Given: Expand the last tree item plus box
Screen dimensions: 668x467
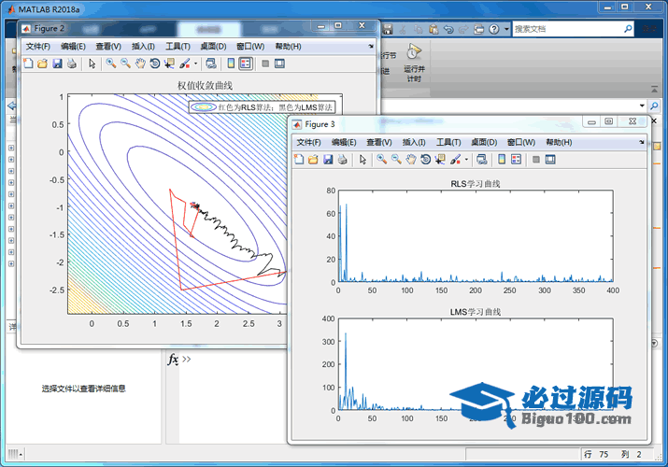Looking at the screenshot, I should pyautogui.click(x=11, y=263).
